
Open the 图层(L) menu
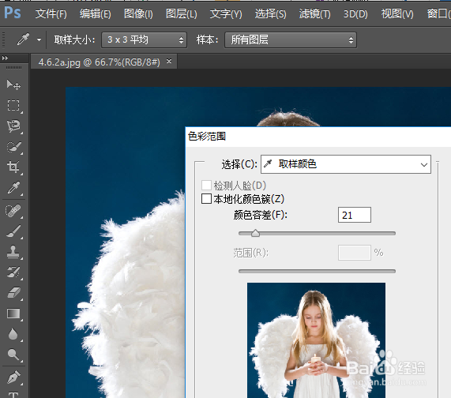[x=182, y=13]
